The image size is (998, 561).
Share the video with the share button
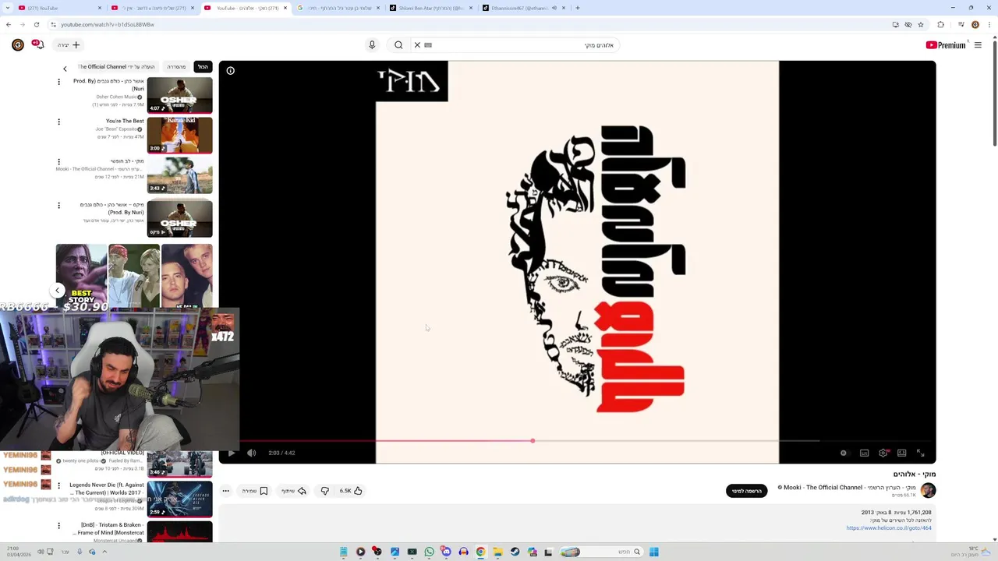[294, 491]
